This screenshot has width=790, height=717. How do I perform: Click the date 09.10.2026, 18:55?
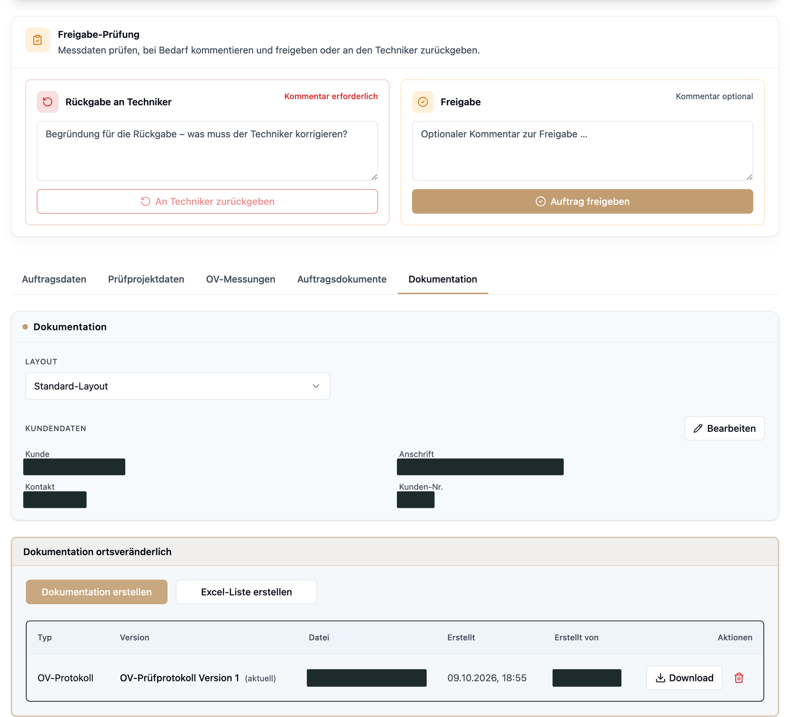487,678
